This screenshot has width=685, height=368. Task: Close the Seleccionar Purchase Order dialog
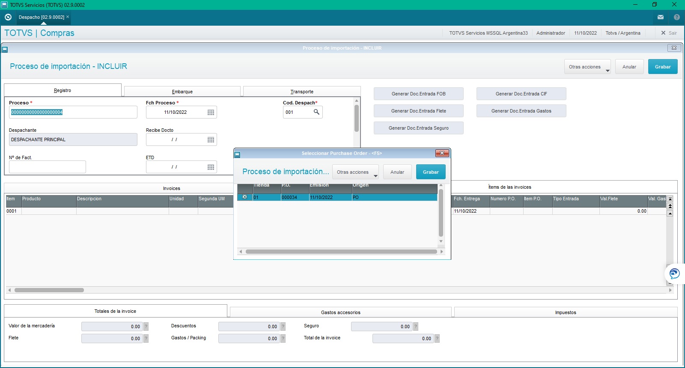442,153
